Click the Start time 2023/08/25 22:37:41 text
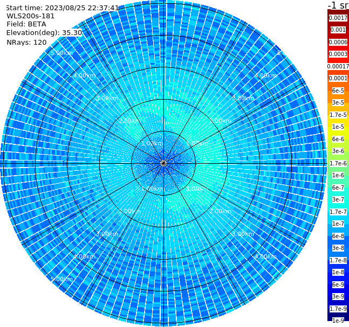The height and width of the screenshot is (327, 349). [63, 8]
